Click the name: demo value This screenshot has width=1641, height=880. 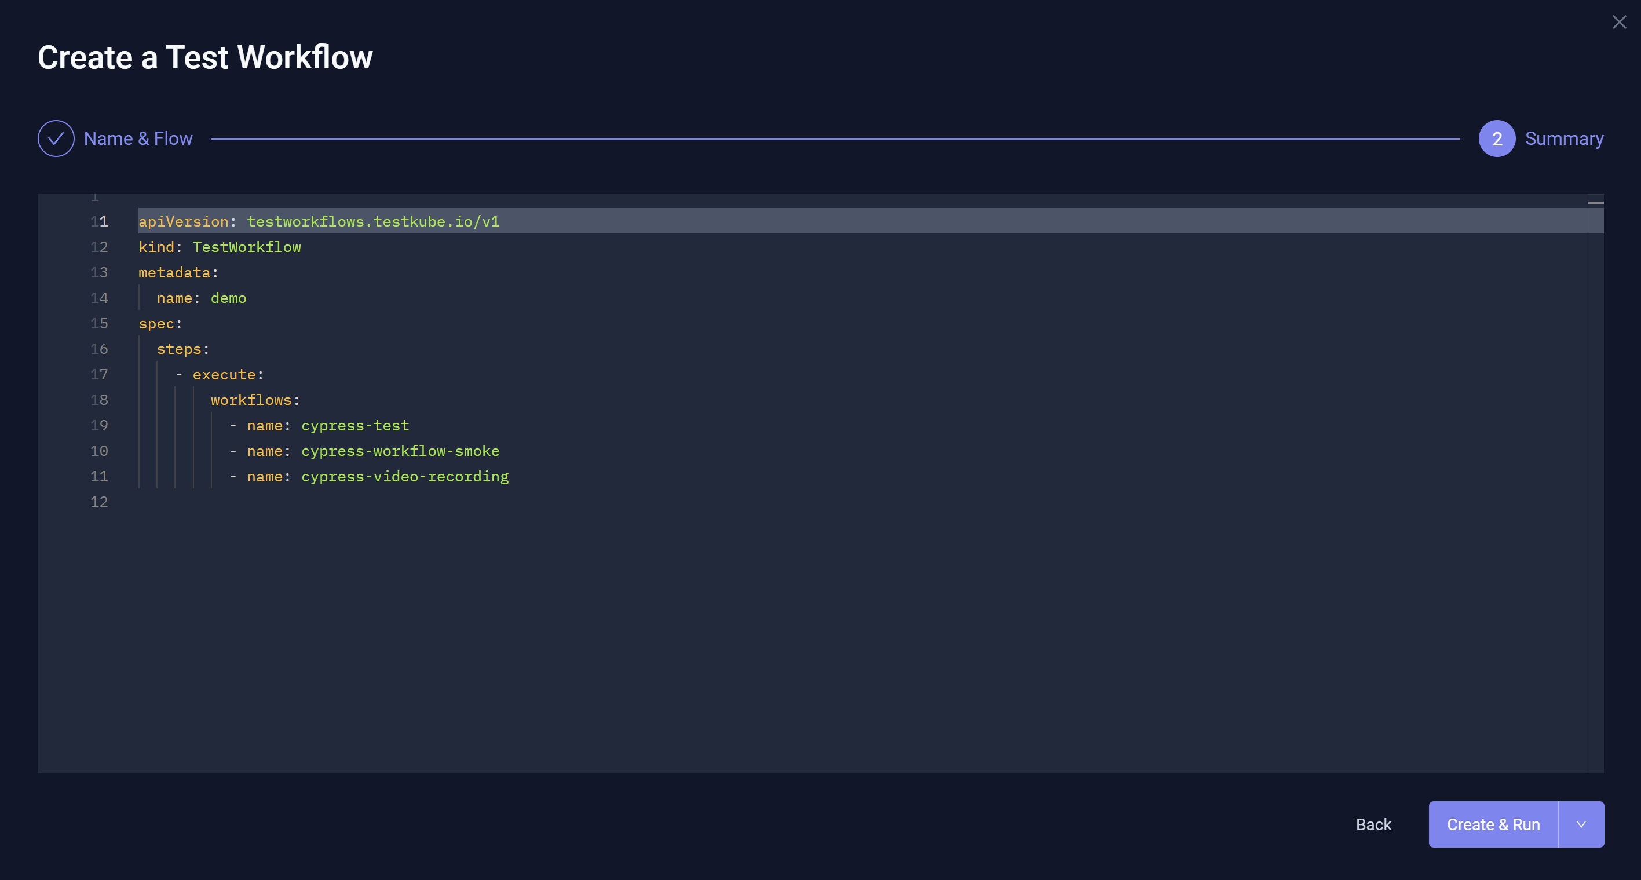point(228,298)
